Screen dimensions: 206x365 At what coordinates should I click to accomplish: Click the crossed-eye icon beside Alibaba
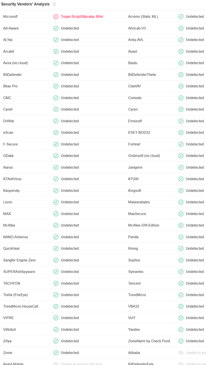click(181, 353)
